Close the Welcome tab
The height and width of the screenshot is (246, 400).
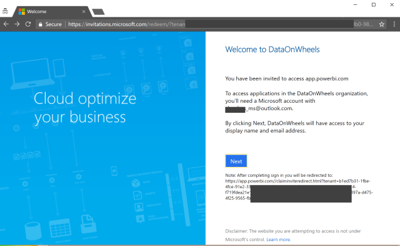(84, 12)
